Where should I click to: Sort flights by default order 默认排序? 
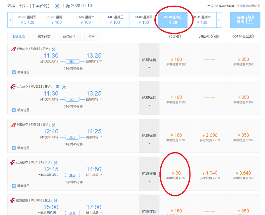(x=19, y=37)
